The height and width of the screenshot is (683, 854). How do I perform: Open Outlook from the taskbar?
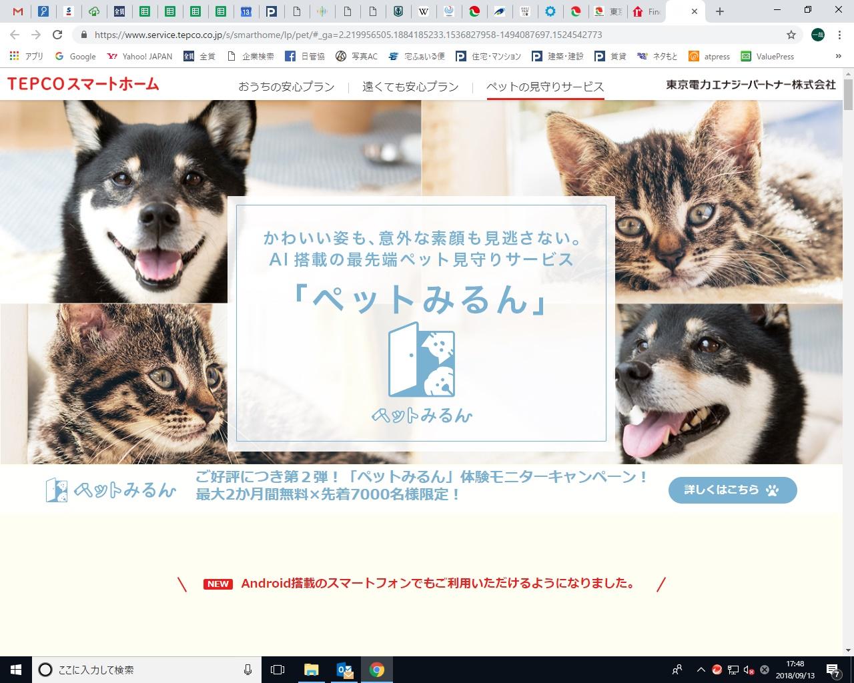coord(344,670)
